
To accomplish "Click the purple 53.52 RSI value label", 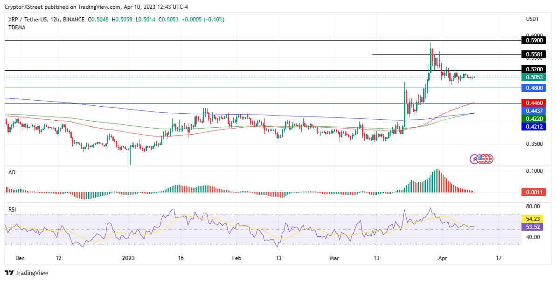I will 533,227.
